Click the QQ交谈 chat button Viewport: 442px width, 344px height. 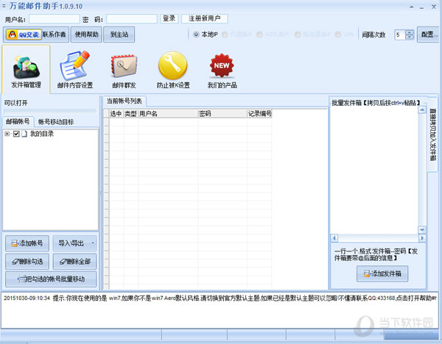pyautogui.click(x=22, y=35)
